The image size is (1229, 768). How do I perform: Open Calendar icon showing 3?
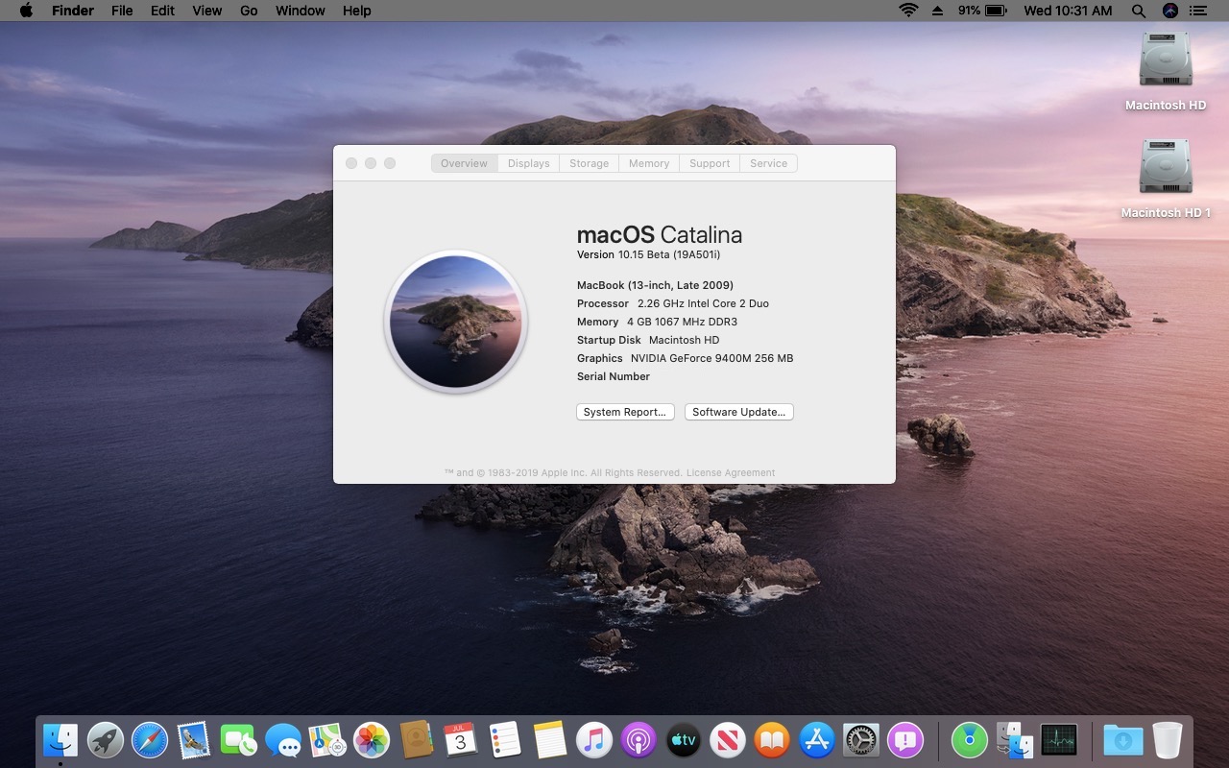coord(461,740)
